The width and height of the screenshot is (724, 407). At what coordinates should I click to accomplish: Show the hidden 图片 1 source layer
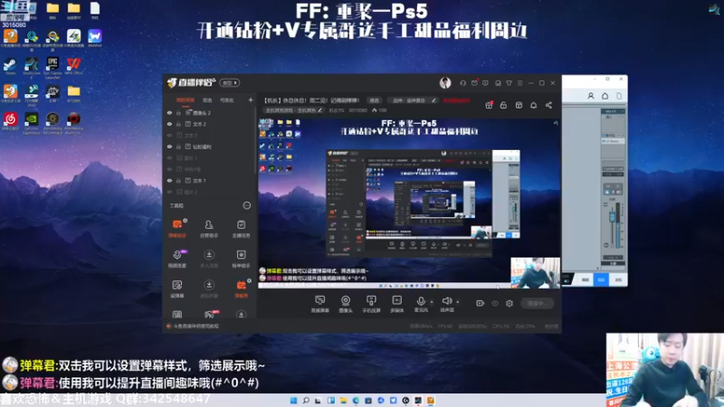[169, 157]
